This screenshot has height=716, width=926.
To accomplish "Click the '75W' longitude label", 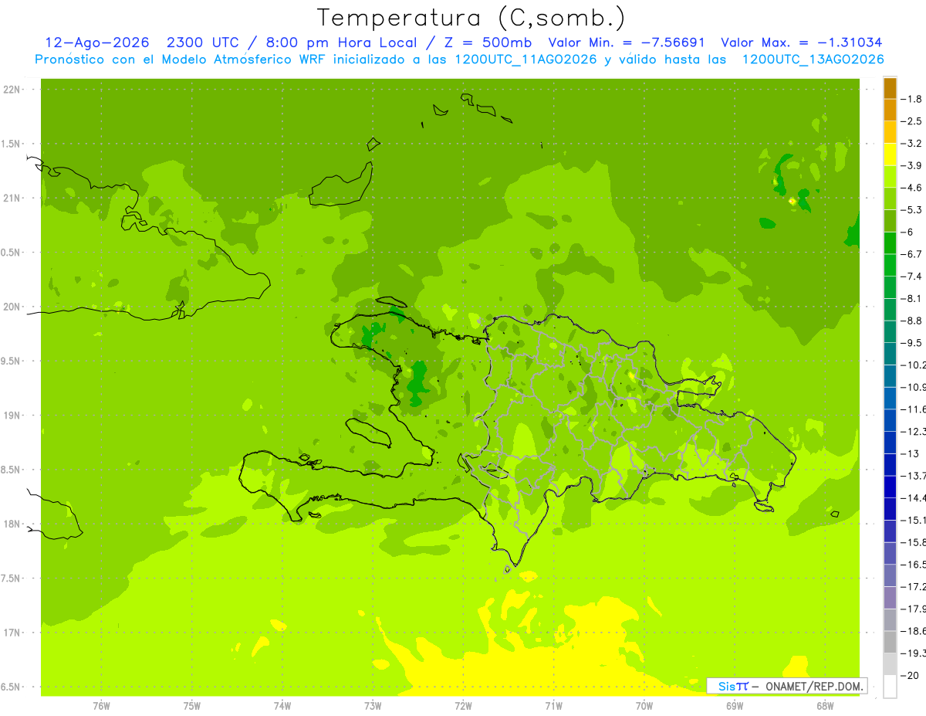I will point(191,705).
